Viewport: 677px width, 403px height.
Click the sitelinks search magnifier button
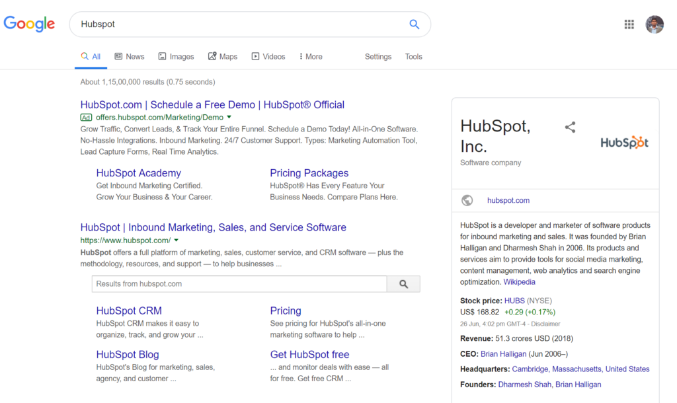403,284
